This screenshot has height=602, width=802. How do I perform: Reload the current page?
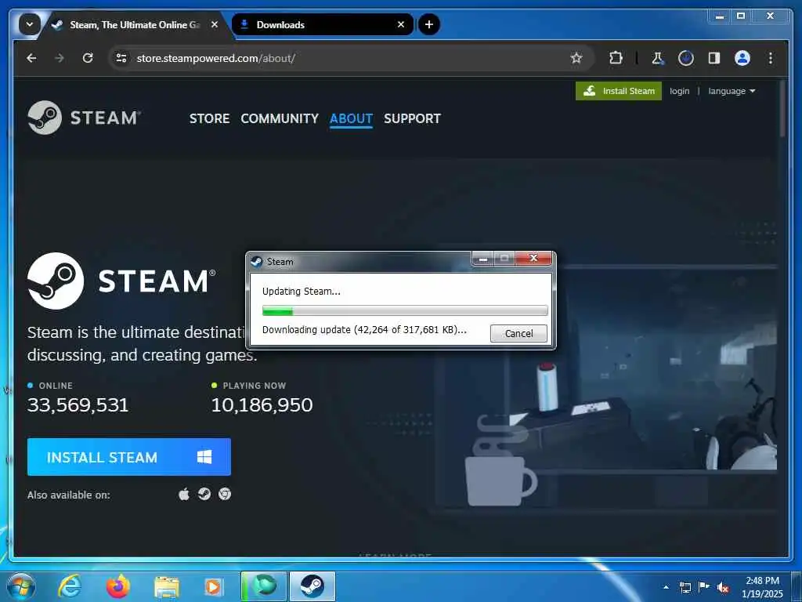click(x=88, y=58)
